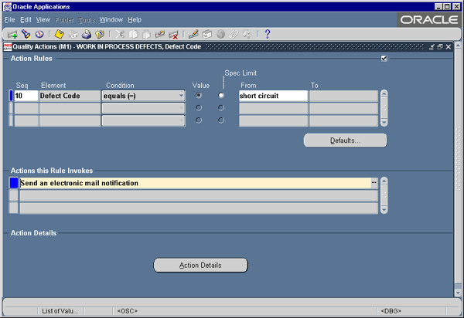Click the Cut scissors icon

point(120,35)
